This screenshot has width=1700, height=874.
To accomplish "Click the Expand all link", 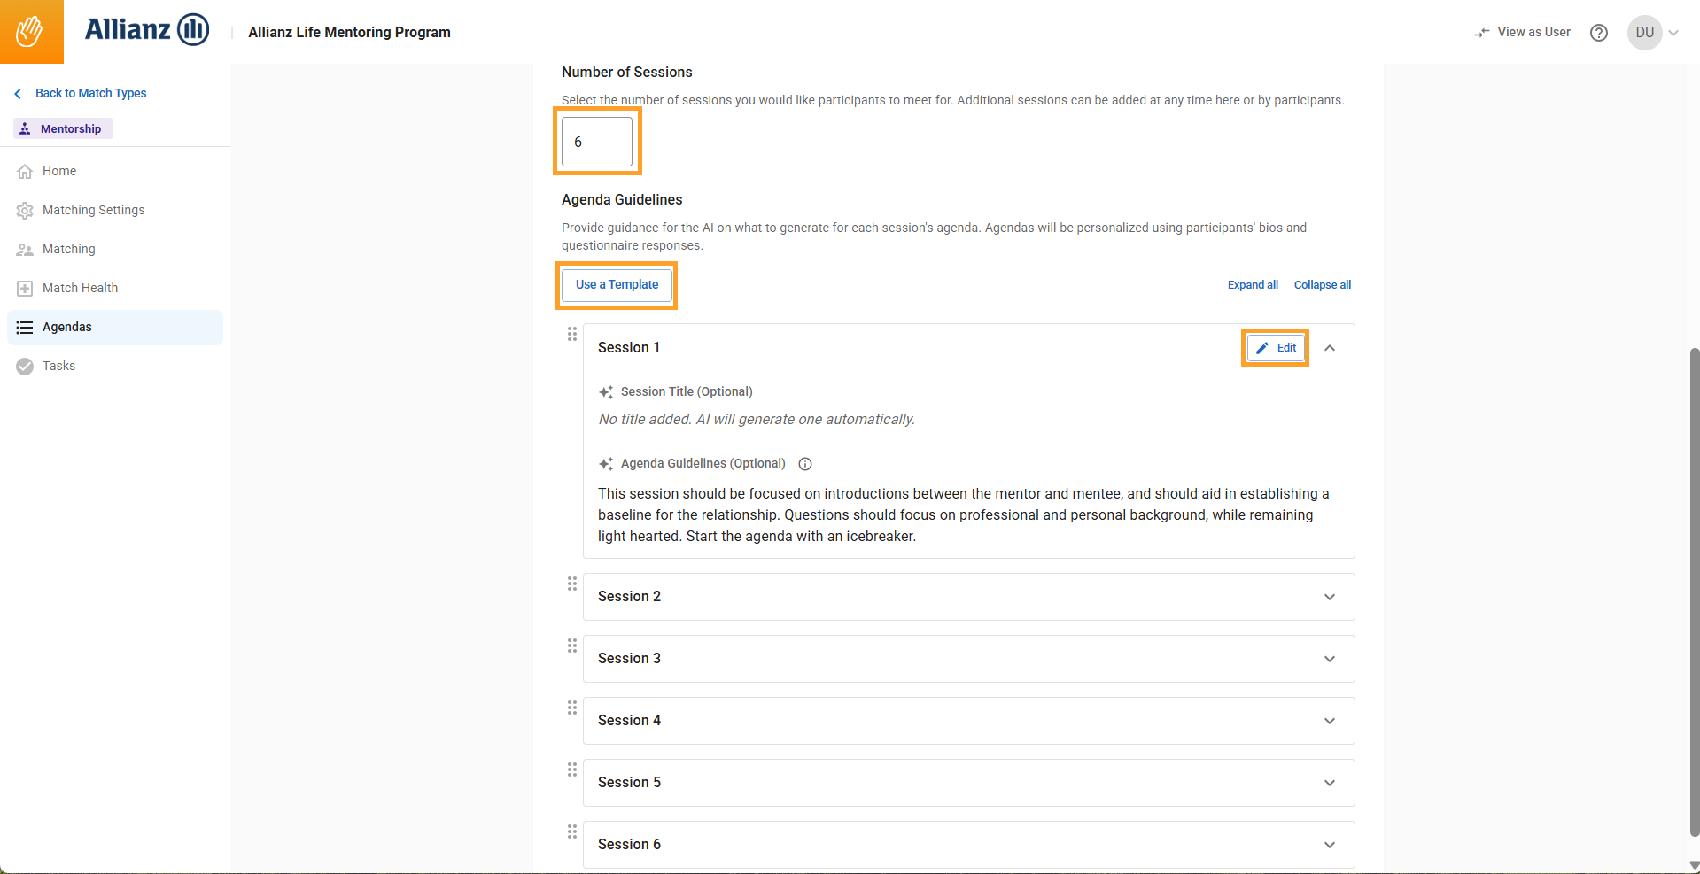I will coord(1253,285).
